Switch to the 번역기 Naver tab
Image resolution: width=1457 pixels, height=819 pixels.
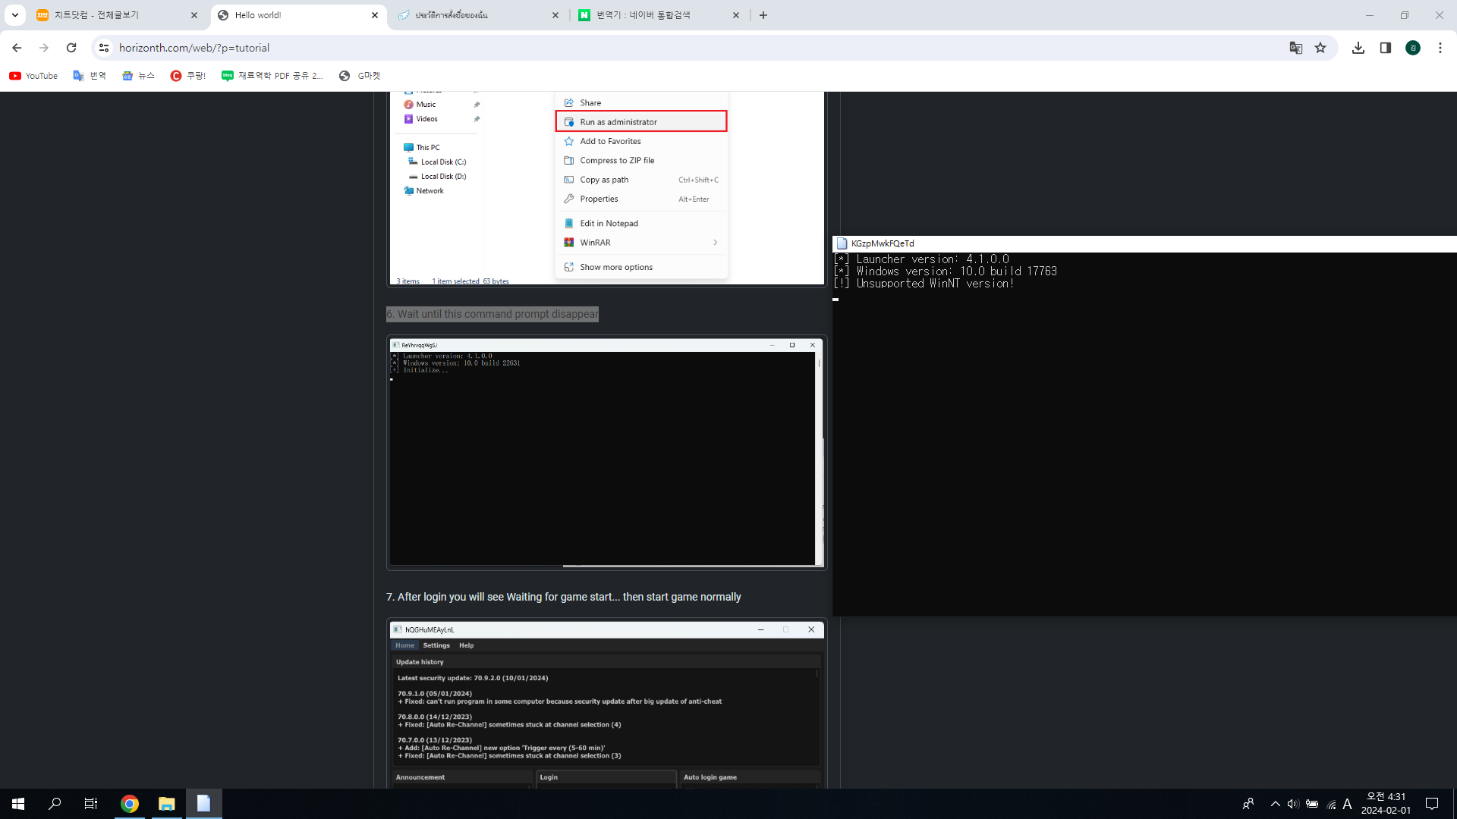[653, 15]
